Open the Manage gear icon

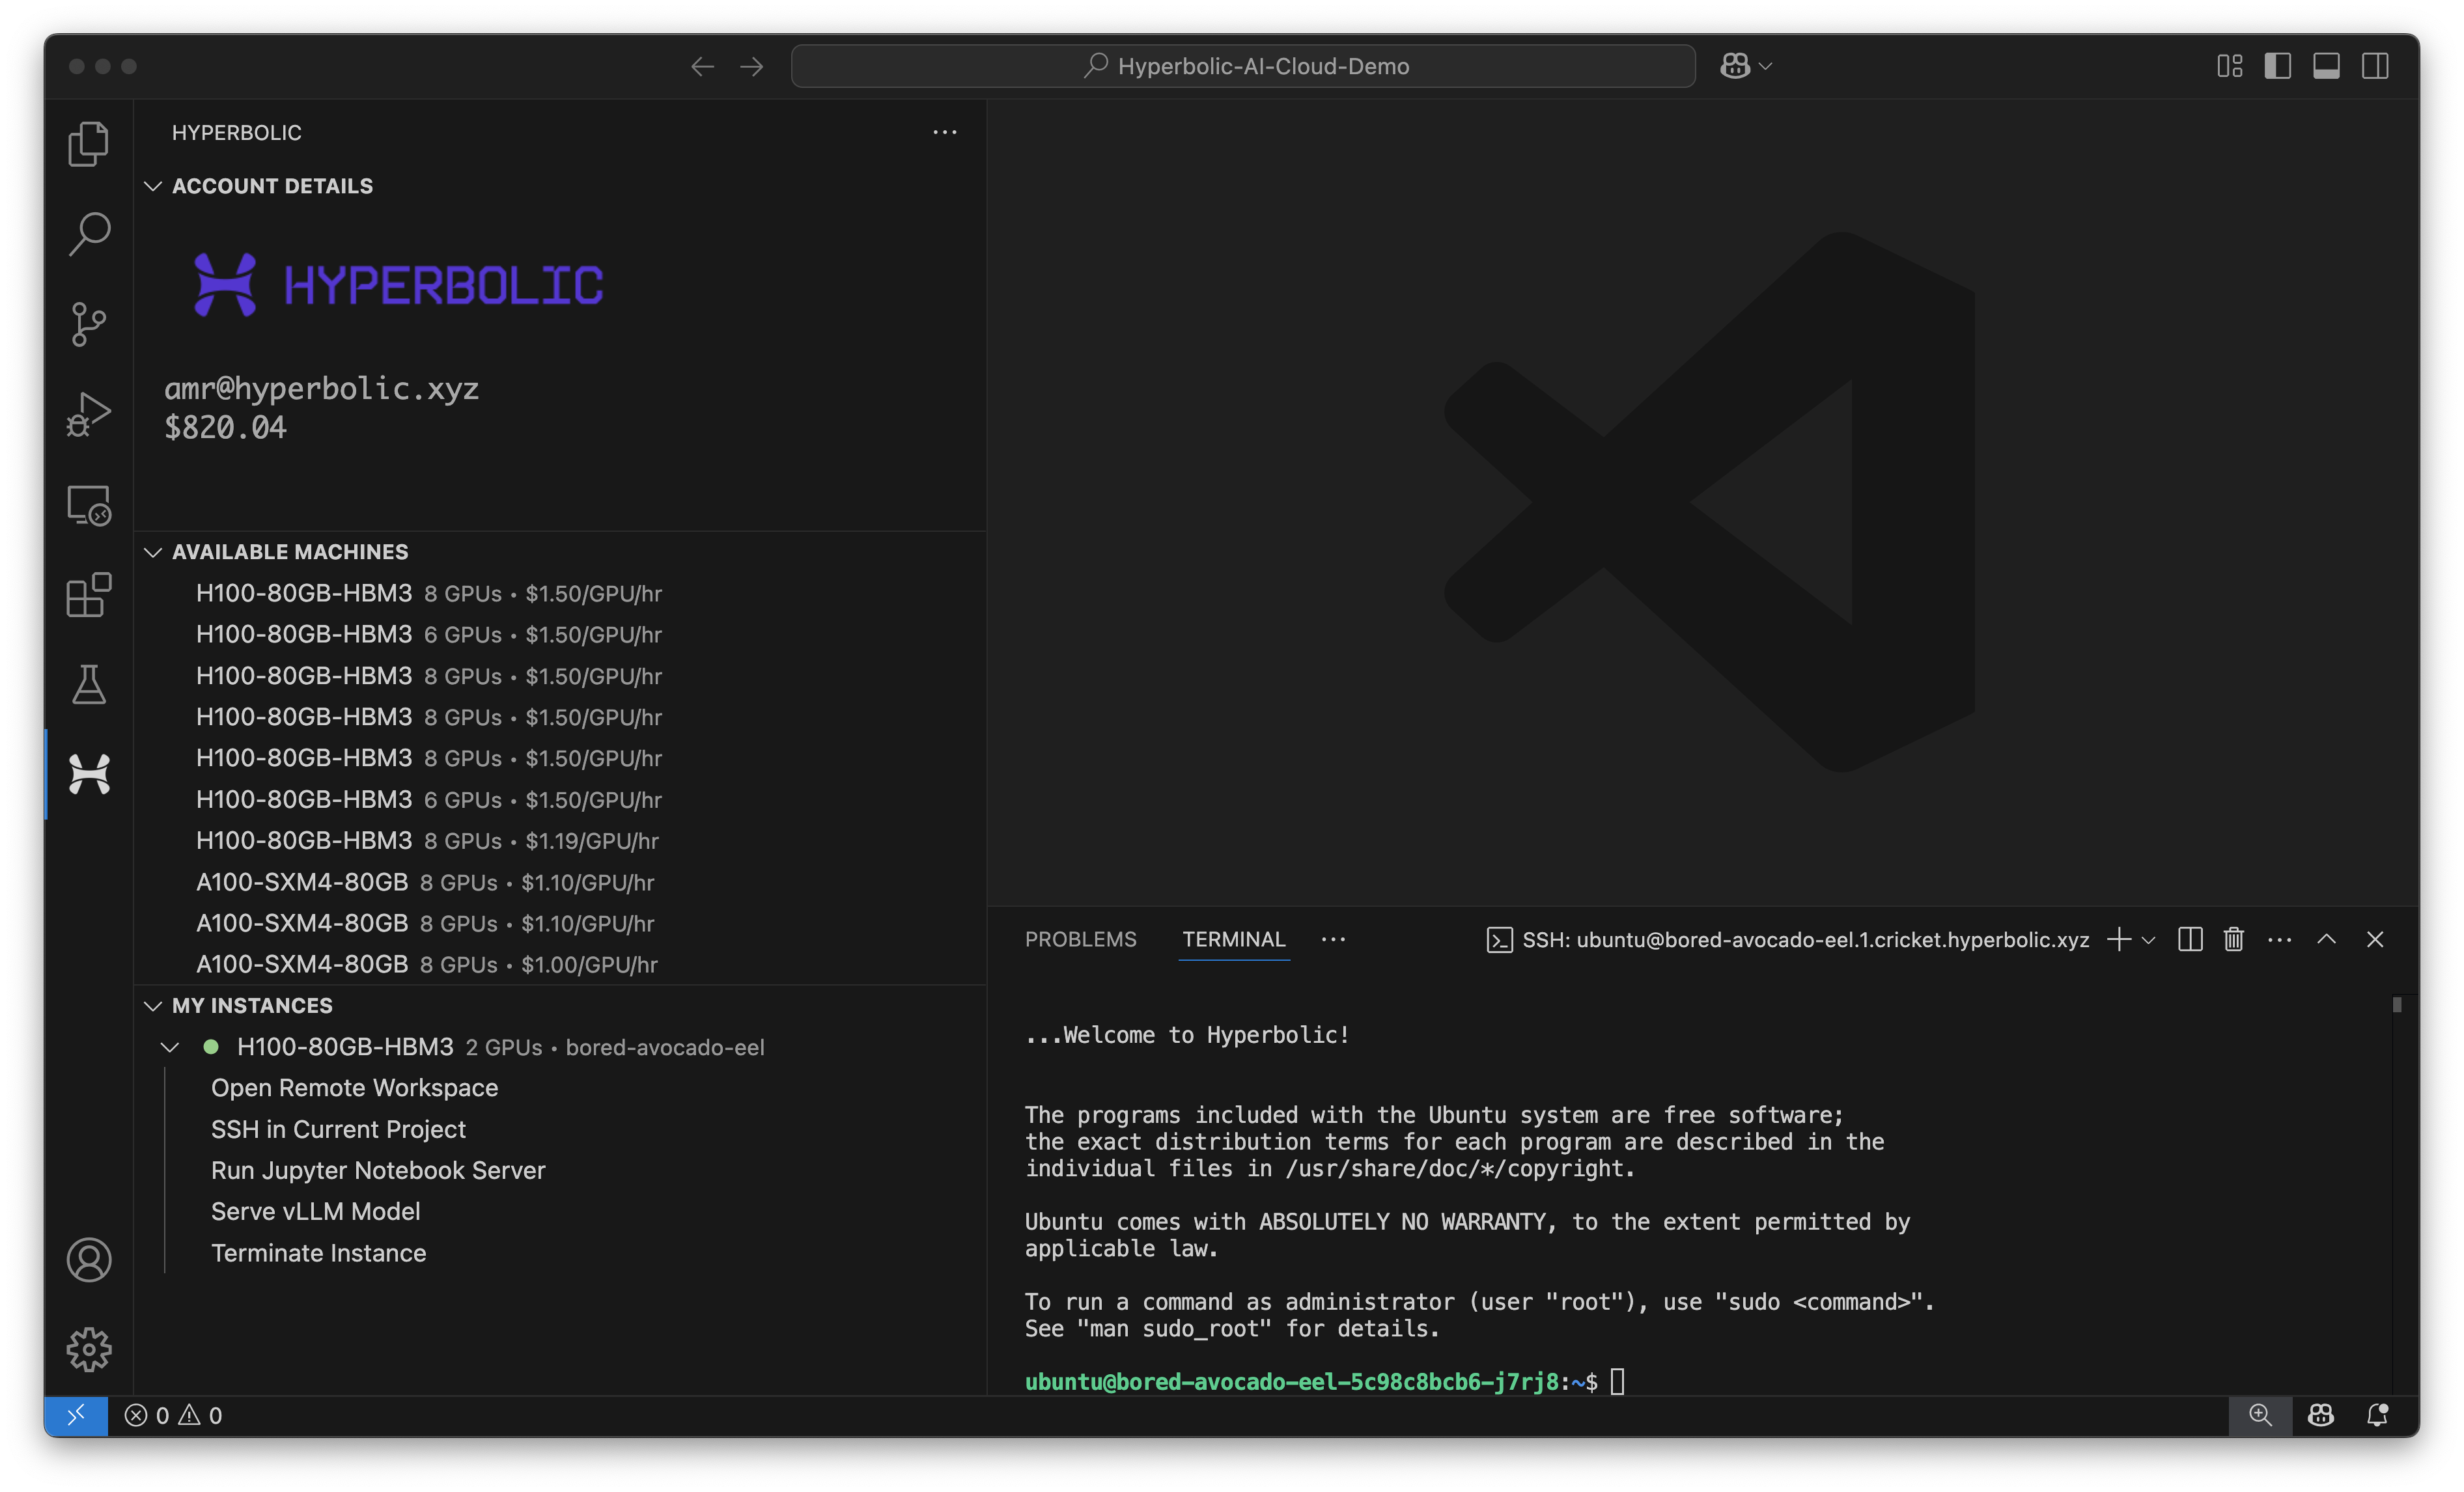click(89, 1349)
